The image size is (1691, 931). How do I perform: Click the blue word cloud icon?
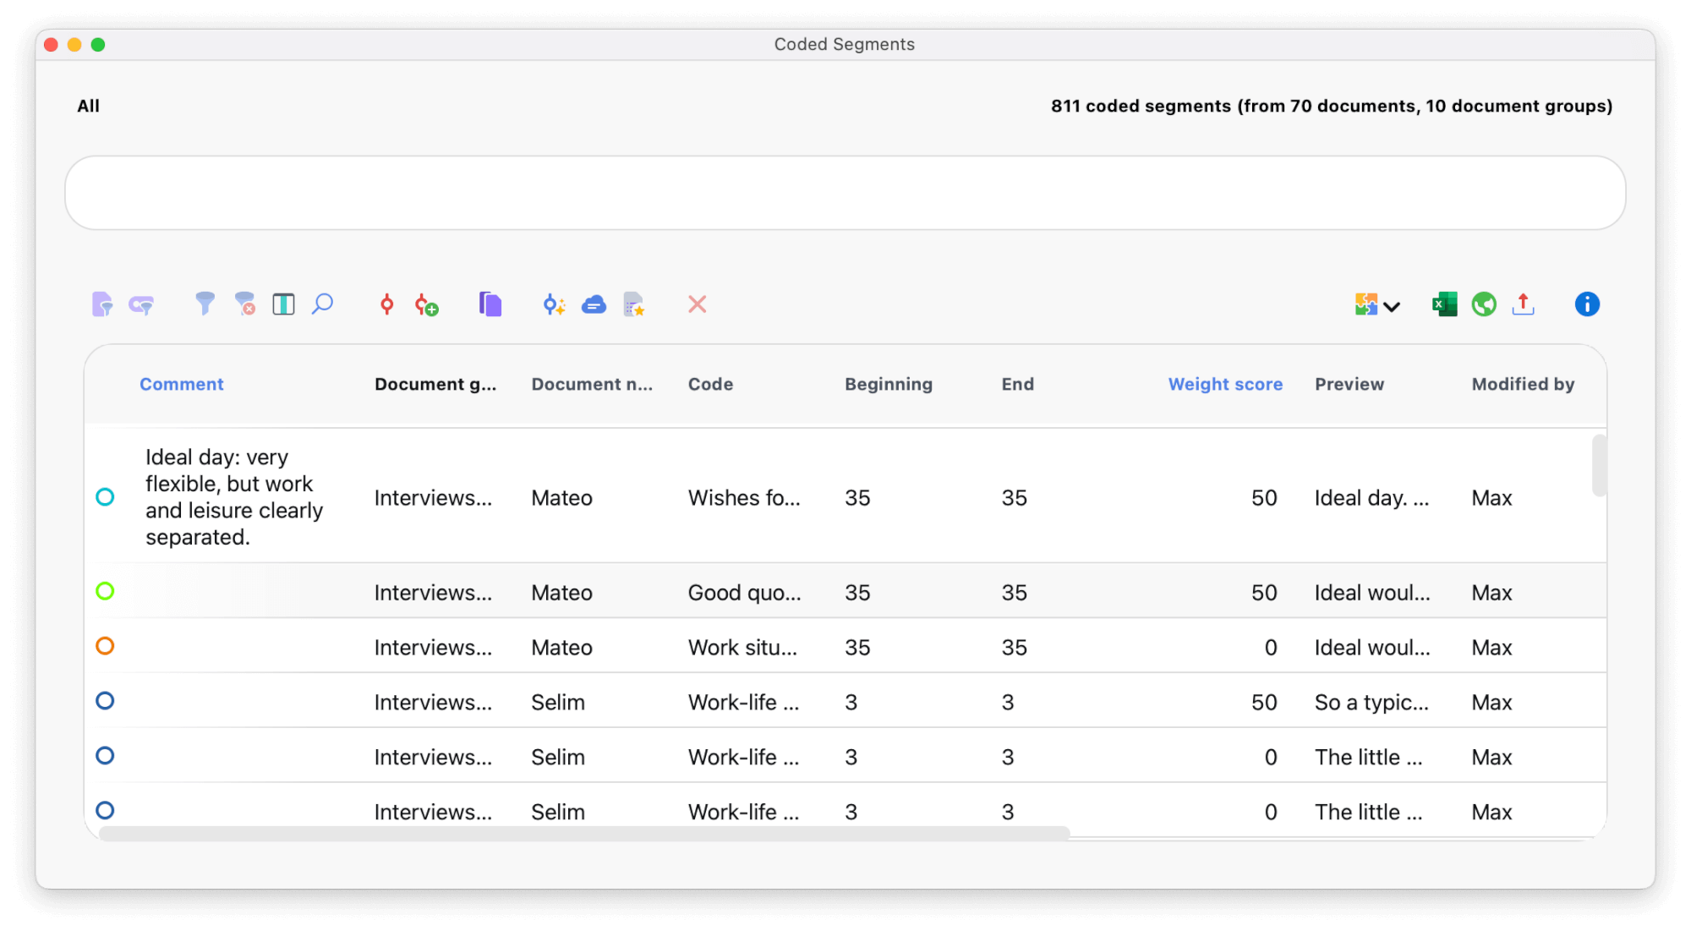pyautogui.click(x=594, y=304)
